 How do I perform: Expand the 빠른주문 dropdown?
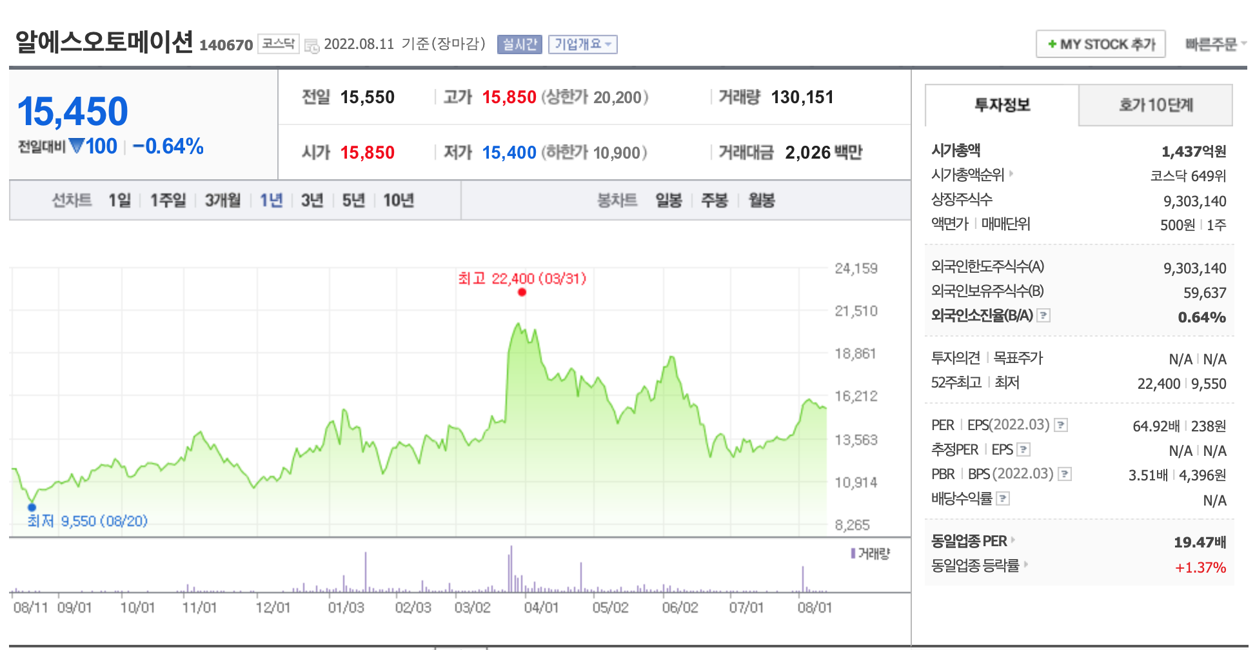coord(1216,44)
